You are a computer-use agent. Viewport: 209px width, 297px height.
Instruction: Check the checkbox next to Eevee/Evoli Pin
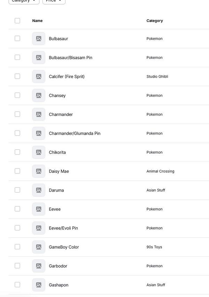coord(17,228)
